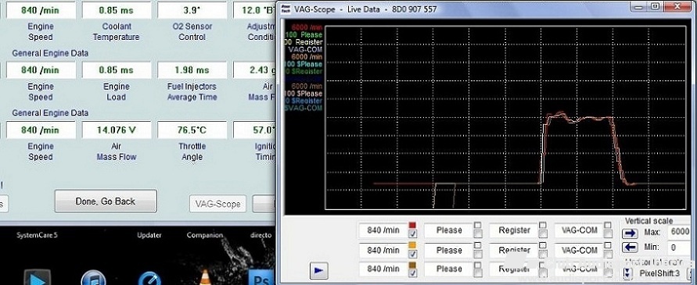
Task: Start the VAG-Scope play arrow button
Action: 318,270
